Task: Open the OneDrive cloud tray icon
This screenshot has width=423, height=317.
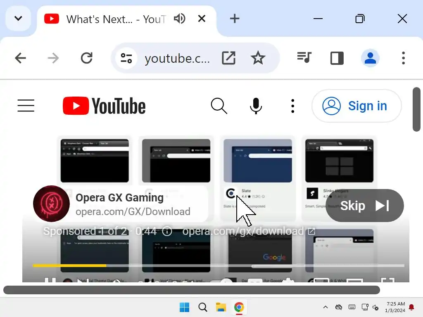Action: coord(339,307)
